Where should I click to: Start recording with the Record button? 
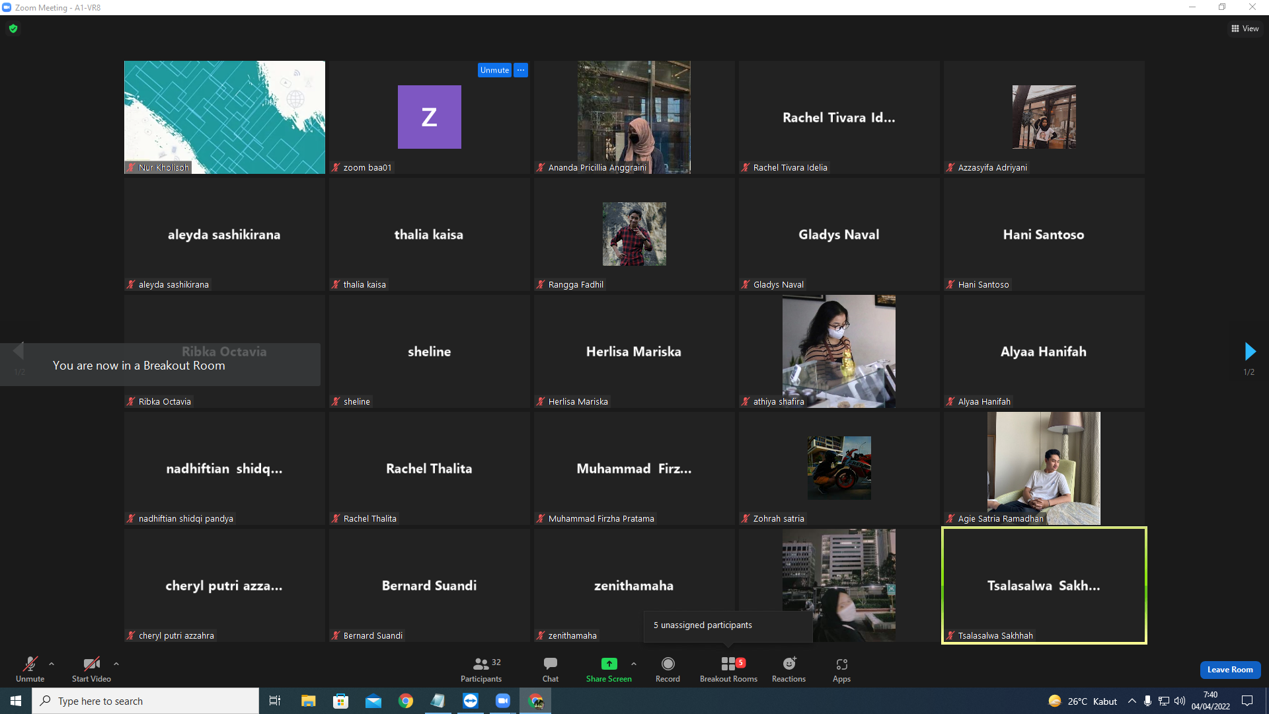pyautogui.click(x=668, y=669)
